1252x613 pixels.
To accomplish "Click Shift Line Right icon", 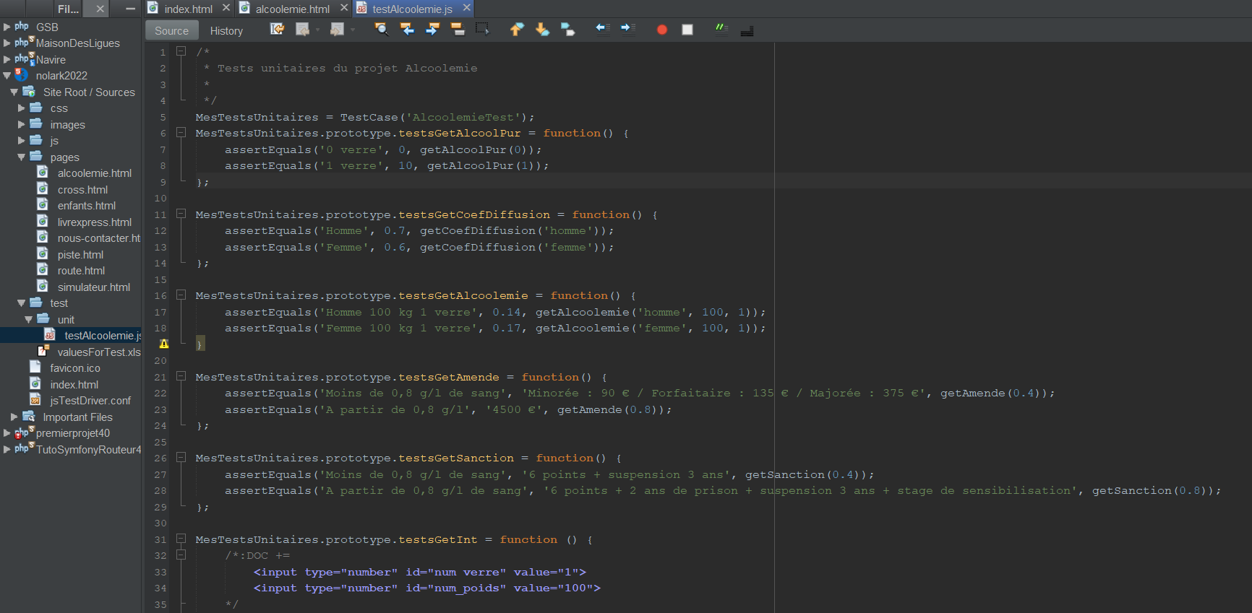I will click(x=628, y=30).
